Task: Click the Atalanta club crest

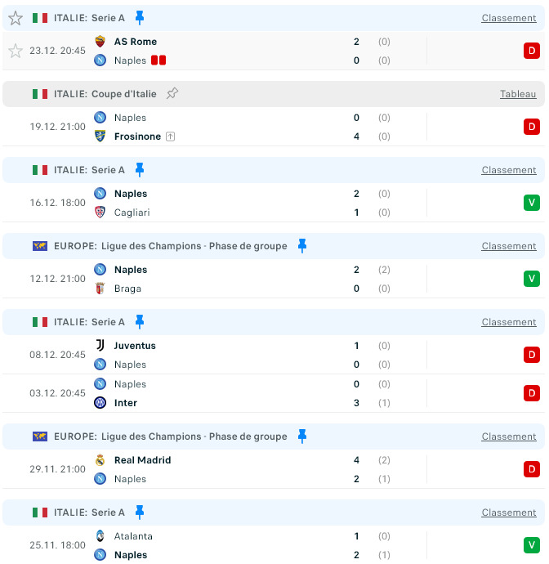Action: coord(100,536)
